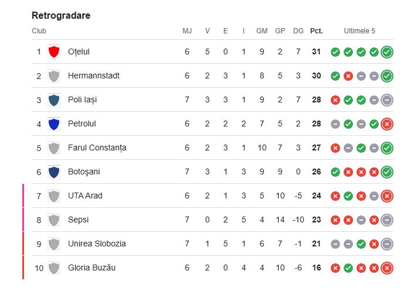
Task: Click the Oțelul club crest icon
Action: (54, 52)
